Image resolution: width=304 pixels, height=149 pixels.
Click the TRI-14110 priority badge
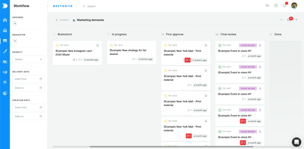point(111,45)
